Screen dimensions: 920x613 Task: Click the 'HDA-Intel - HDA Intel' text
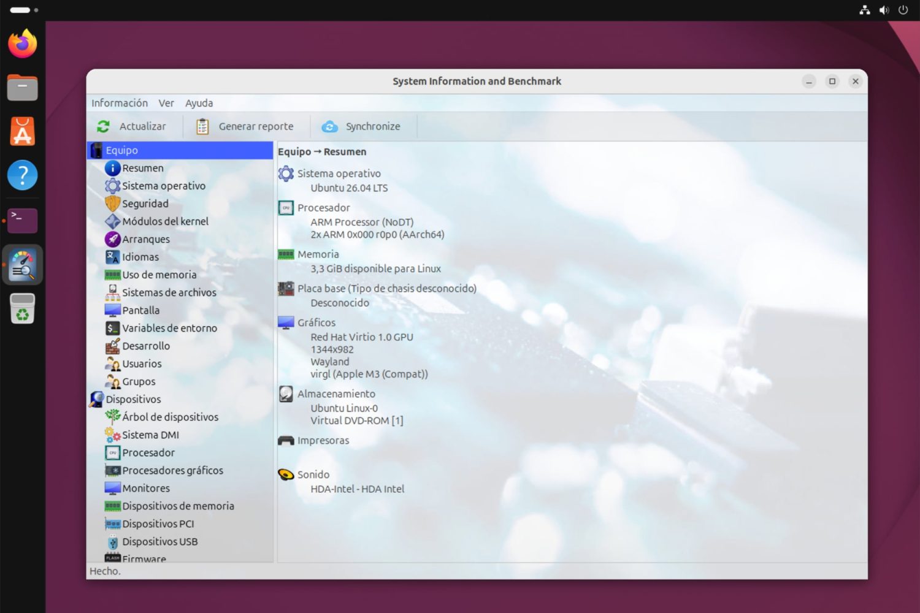tap(357, 489)
